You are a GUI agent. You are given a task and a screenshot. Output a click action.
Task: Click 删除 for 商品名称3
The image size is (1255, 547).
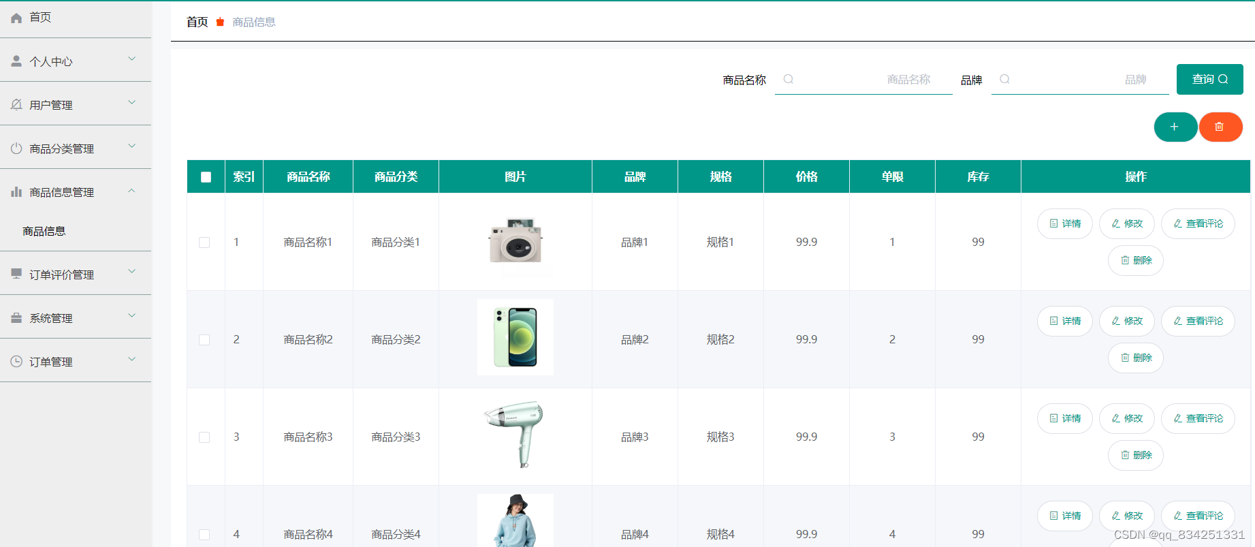click(x=1136, y=455)
